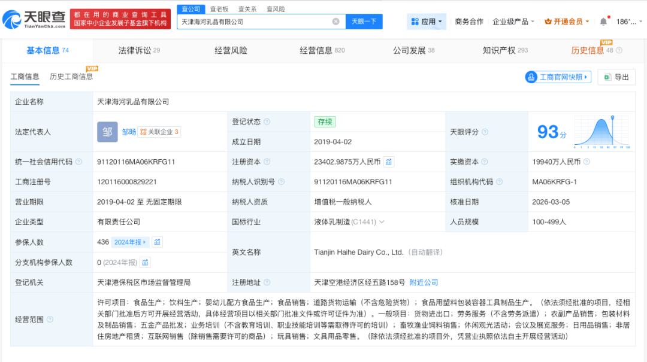Open the 应用 dropdown
The image size is (647, 362).
[x=427, y=22]
